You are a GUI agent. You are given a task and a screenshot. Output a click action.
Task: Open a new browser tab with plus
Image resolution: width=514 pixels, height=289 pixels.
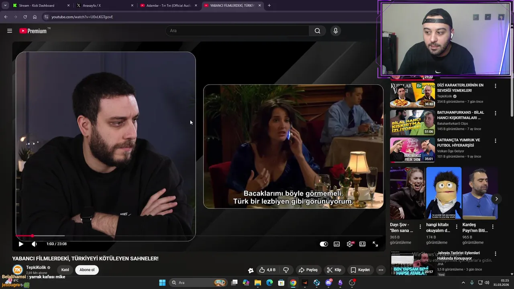coord(269,6)
